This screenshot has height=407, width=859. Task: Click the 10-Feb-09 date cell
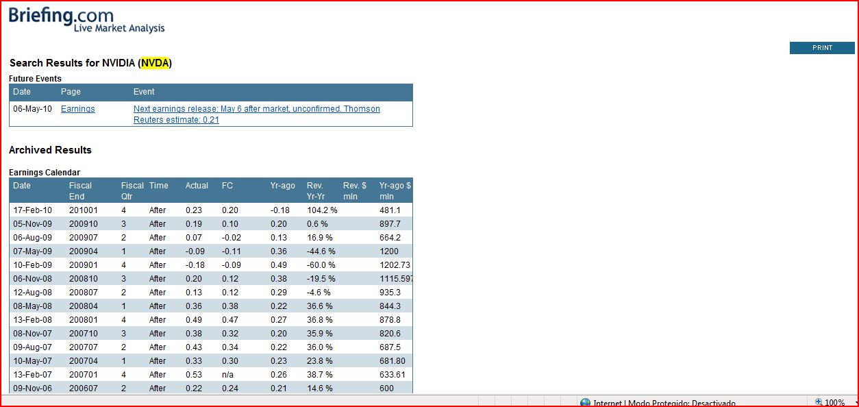pyautogui.click(x=33, y=265)
